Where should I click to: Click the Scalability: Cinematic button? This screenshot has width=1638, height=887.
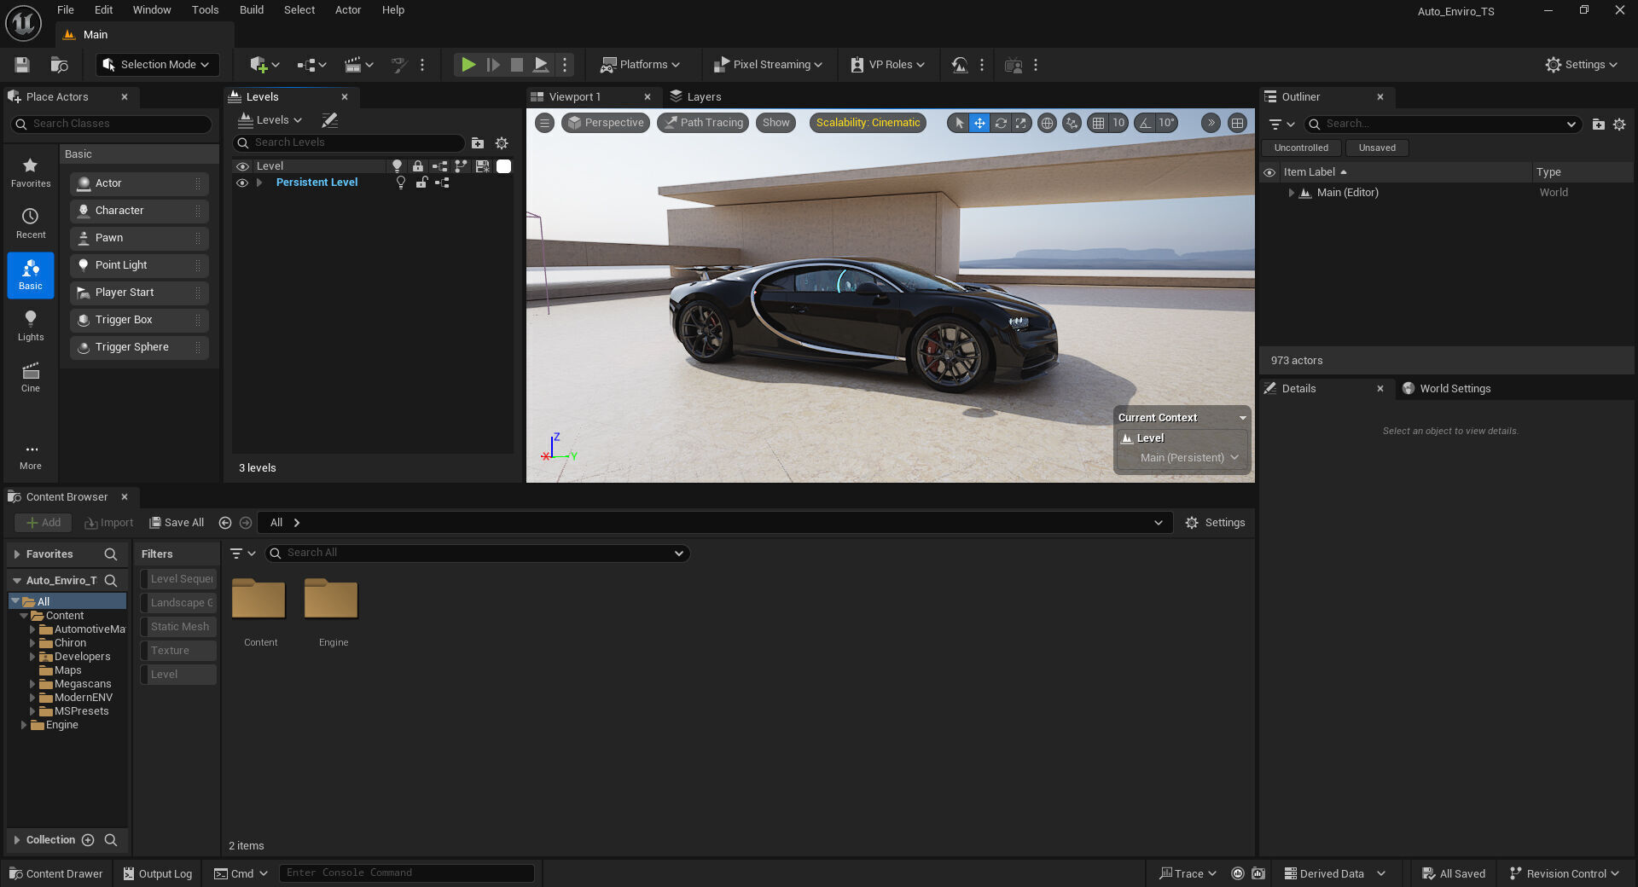pyautogui.click(x=868, y=123)
